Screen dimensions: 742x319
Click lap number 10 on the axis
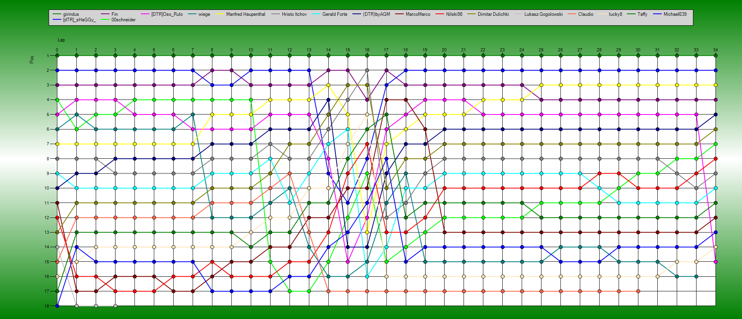pyautogui.click(x=251, y=50)
